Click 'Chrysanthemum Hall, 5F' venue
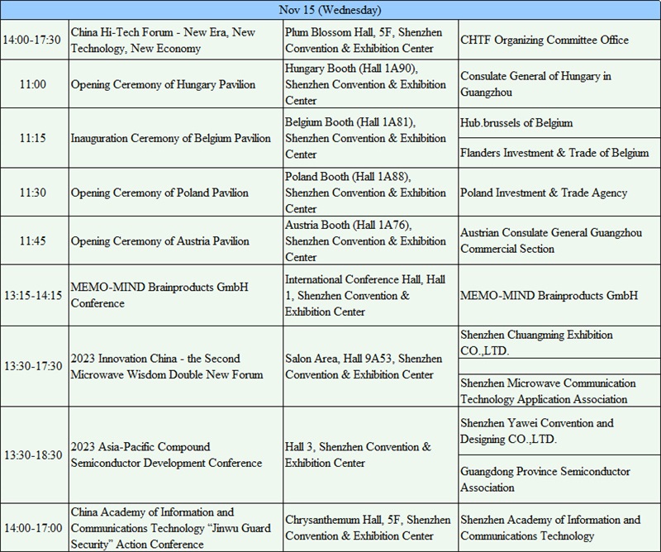Viewport: 661px width, 552px height. [370, 527]
